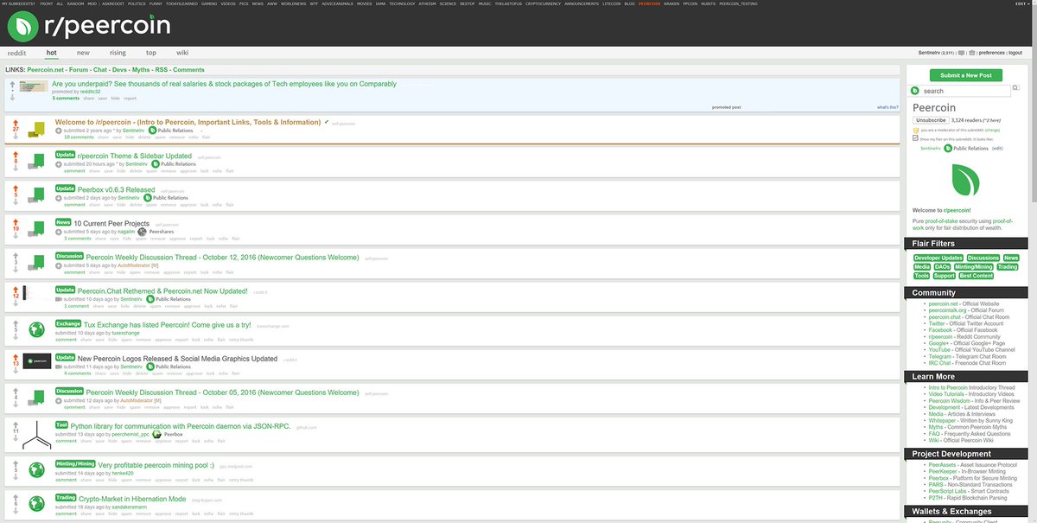The width and height of the screenshot is (1037, 523).
Task: Filter by Developer Updates flair
Action: tap(938, 258)
